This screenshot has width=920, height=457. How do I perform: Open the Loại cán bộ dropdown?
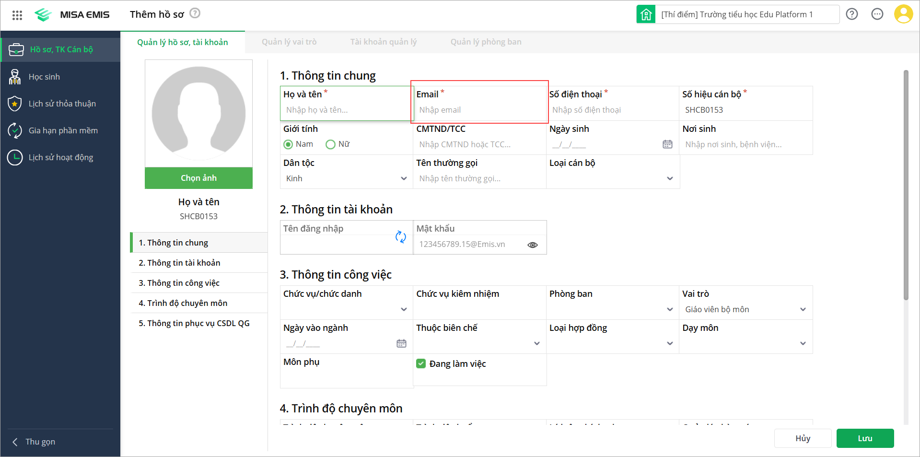pyautogui.click(x=670, y=178)
